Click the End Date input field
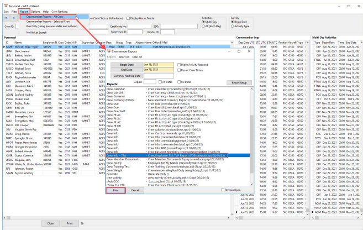 coord(159,70)
